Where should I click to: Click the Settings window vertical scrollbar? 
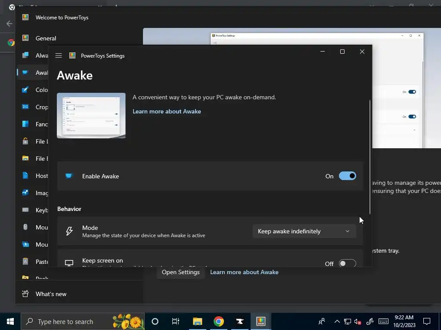point(370,157)
